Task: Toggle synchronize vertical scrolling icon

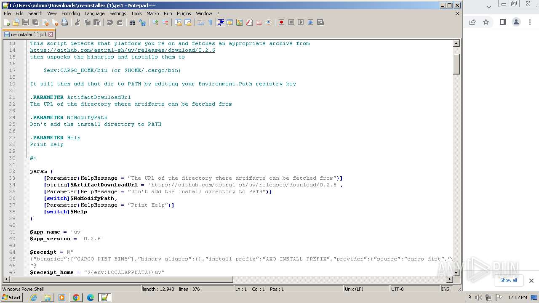Action: 178,22
